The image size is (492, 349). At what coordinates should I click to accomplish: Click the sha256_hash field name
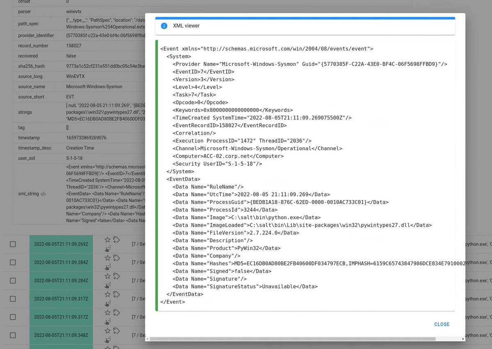[x=32, y=66]
